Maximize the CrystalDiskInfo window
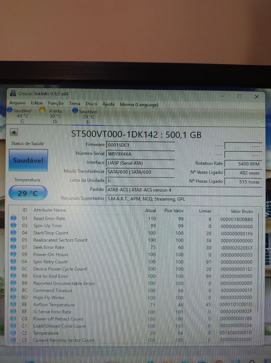Image resolution: width=271 pixels, height=363 pixels. click(x=239, y=96)
